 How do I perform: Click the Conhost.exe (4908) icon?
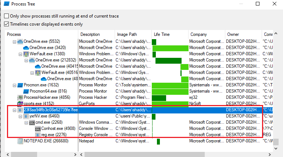(38, 128)
